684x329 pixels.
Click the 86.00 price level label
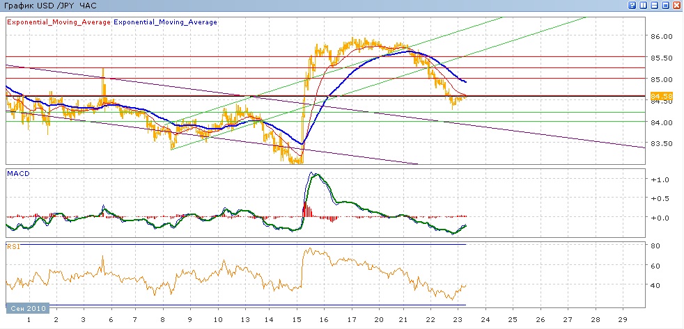click(662, 36)
